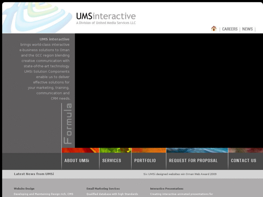Click the orange painted strip above PORTFOLIO
Image resolution: width=263 pixels, height=197 pixels.
149,150
